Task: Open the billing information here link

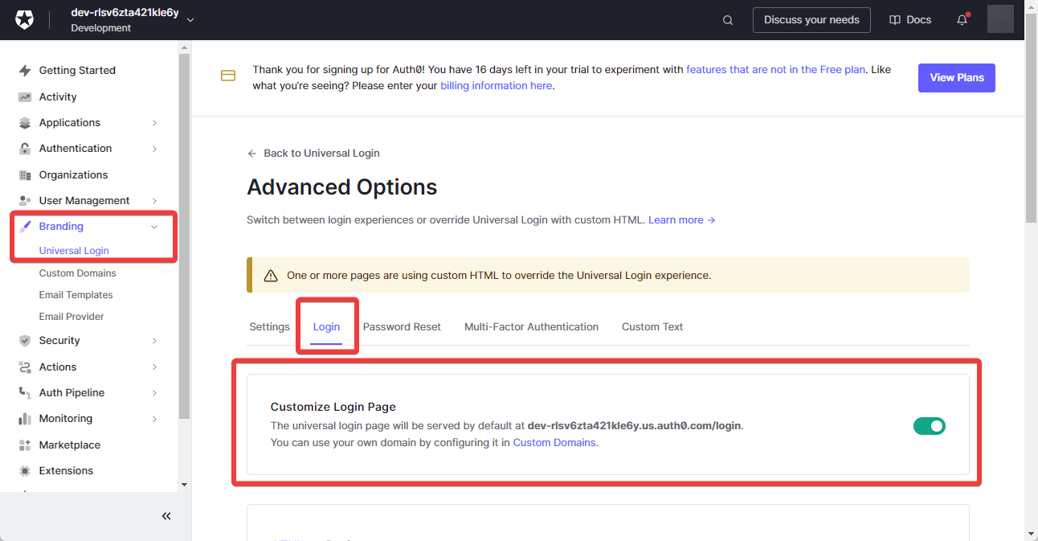Action: (x=497, y=86)
